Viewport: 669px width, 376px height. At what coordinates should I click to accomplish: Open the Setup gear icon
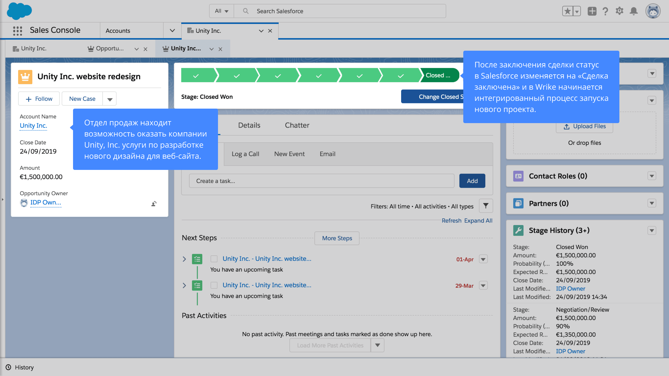pyautogui.click(x=619, y=11)
